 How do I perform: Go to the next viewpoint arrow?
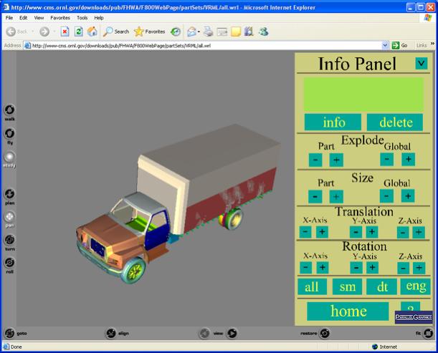point(234,333)
